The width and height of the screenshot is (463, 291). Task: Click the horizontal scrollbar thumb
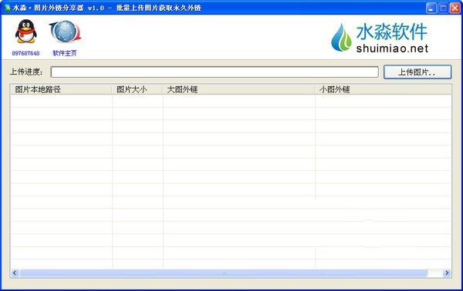tap(224, 273)
